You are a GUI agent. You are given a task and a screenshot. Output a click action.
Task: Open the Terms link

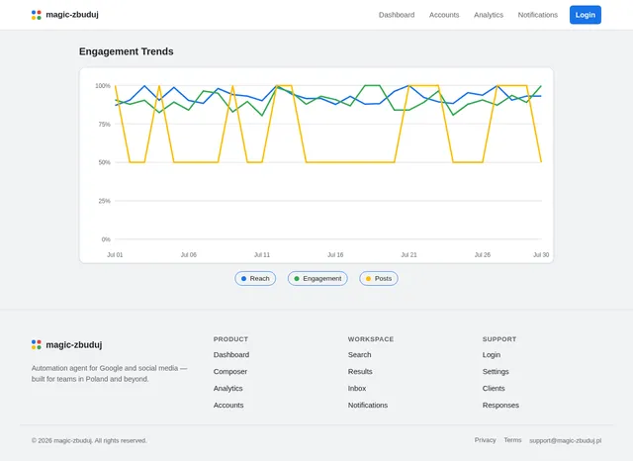point(512,440)
